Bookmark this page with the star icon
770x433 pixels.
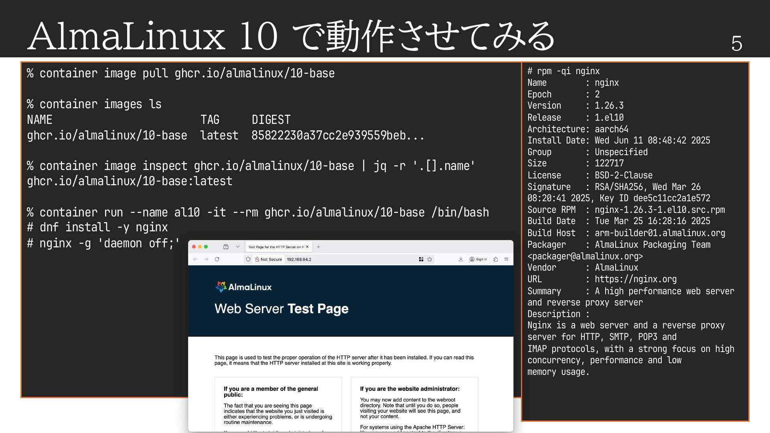[x=430, y=259]
